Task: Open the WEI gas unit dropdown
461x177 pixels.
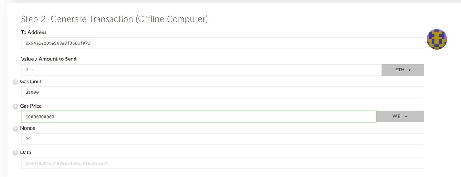Action: pos(400,117)
